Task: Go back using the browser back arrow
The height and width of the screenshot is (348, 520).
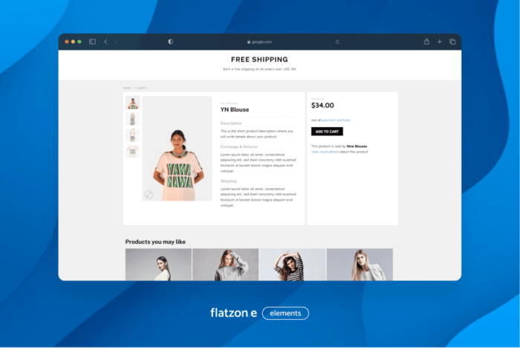Action: point(105,42)
